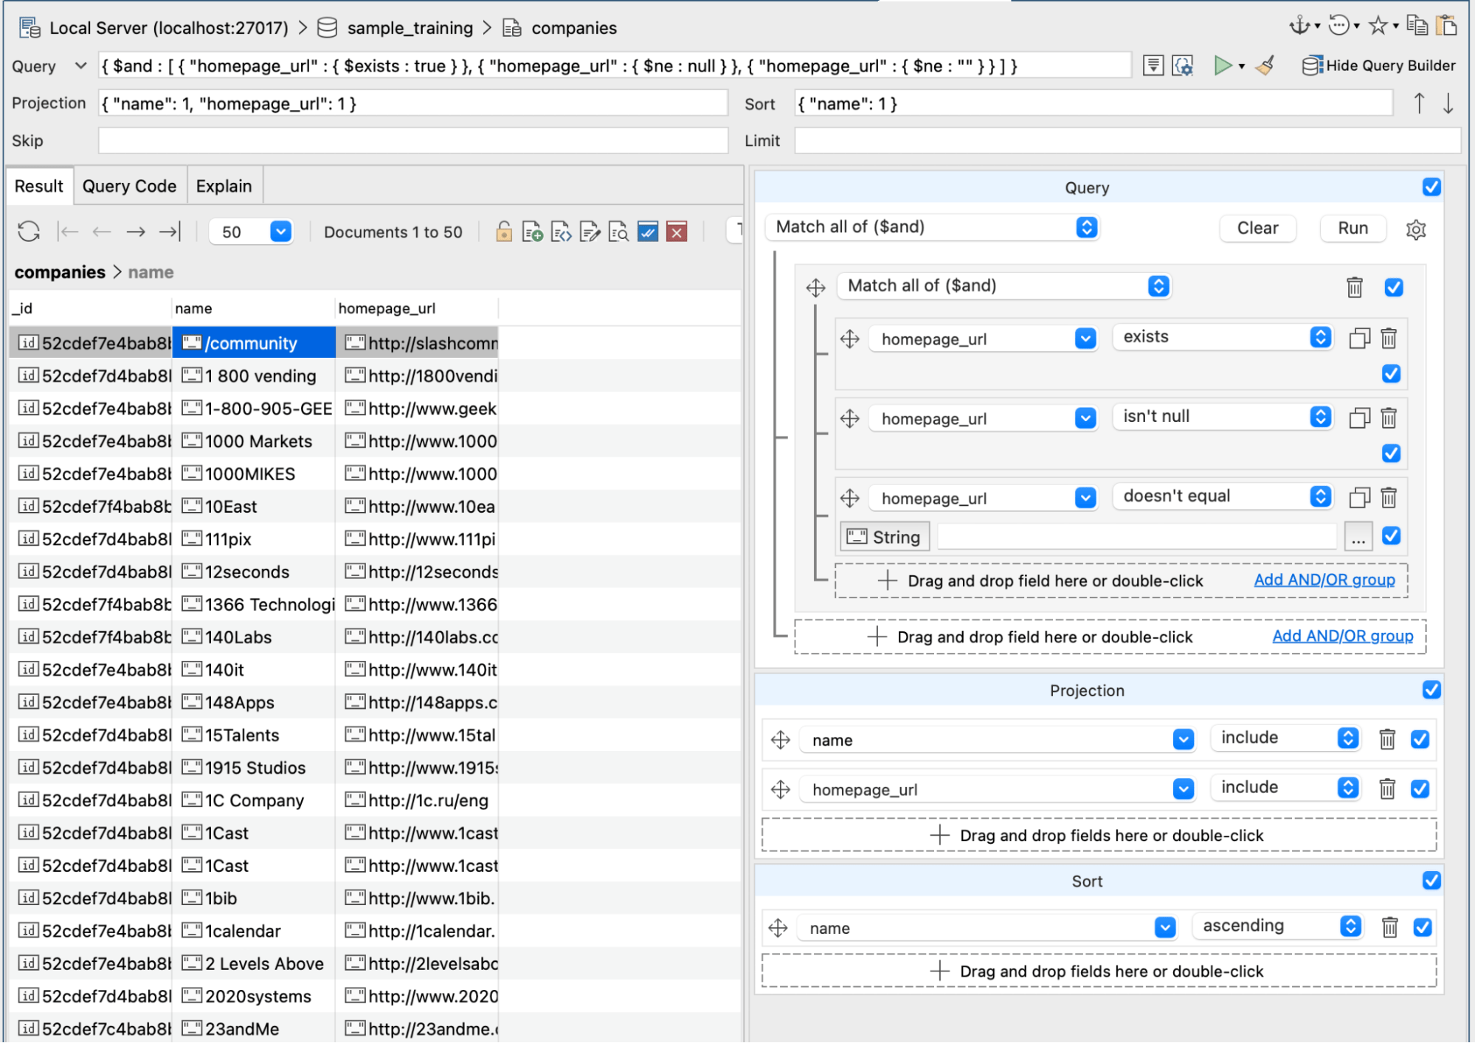Delete the nested $and group trash icon
This screenshot has width=1475, height=1043.
1354,287
